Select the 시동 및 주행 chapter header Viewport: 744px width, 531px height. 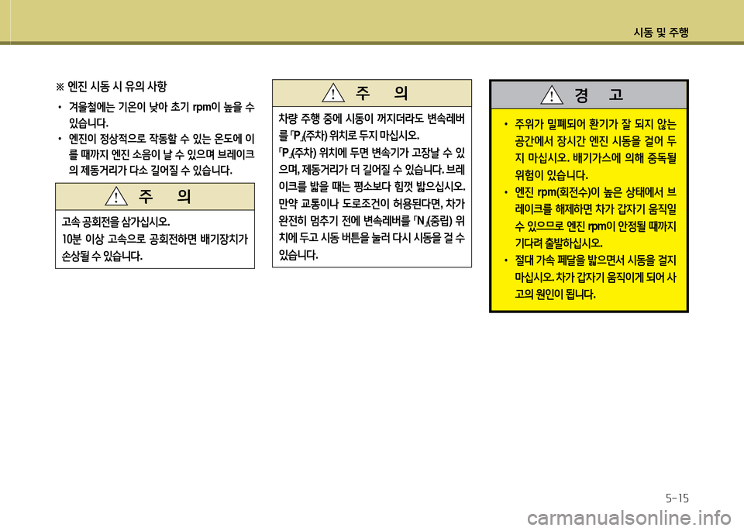point(661,33)
